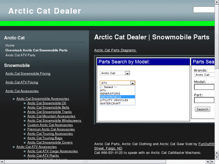The image size is (219, 164).
Task: Click horizontal scrollbar left arrow
Action: pyautogui.click(x=2, y=162)
